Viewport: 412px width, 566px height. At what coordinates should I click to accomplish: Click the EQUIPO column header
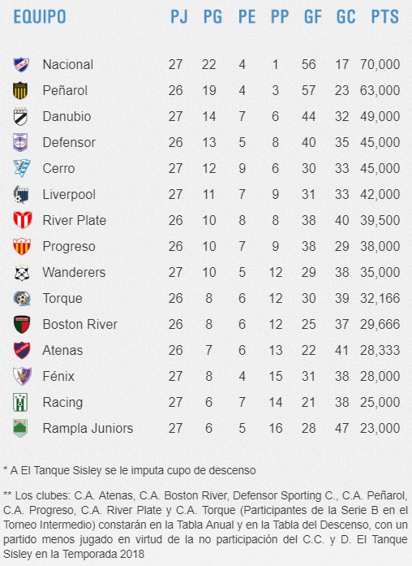tap(40, 16)
